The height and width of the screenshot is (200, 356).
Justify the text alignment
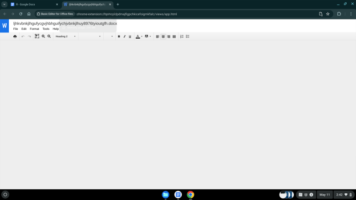point(174,36)
